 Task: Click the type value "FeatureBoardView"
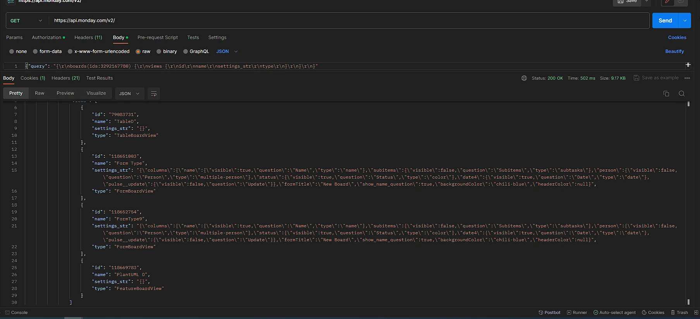click(x=139, y=288)
